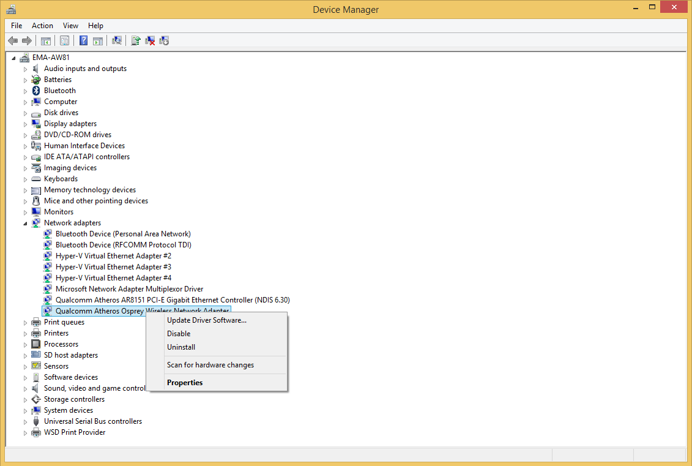Open Properties from the context menu

coord(185,383)
